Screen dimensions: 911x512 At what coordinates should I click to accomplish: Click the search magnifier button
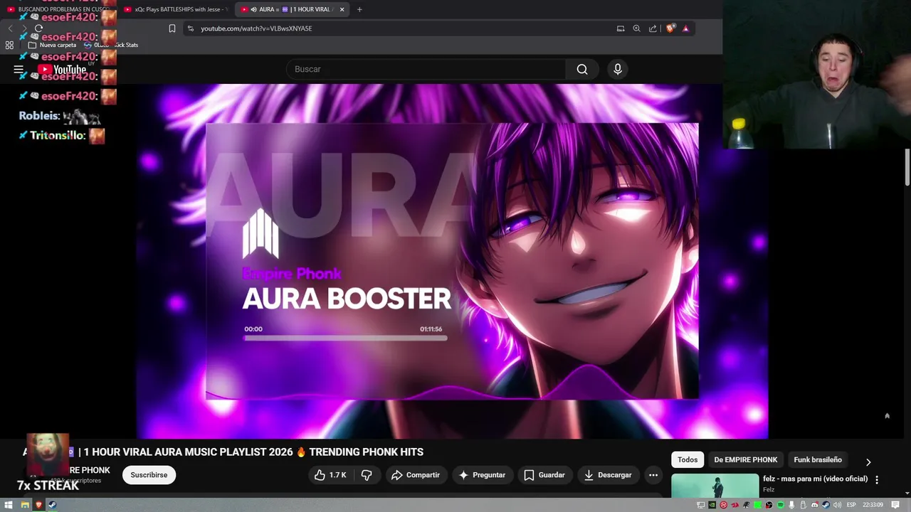coord(582,69)
